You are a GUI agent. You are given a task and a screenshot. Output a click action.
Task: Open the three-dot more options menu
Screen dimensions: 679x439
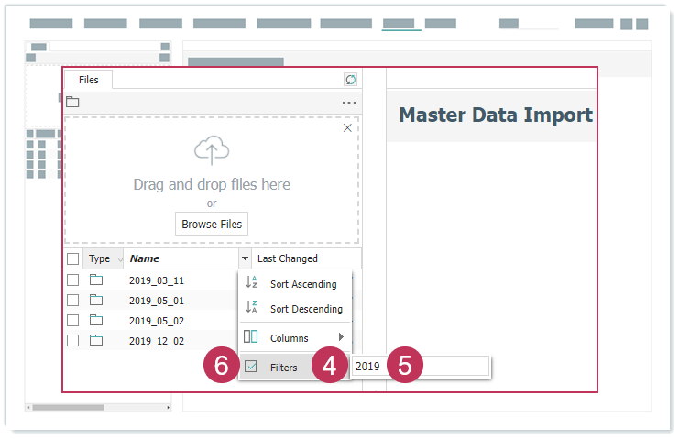point(348,103)
